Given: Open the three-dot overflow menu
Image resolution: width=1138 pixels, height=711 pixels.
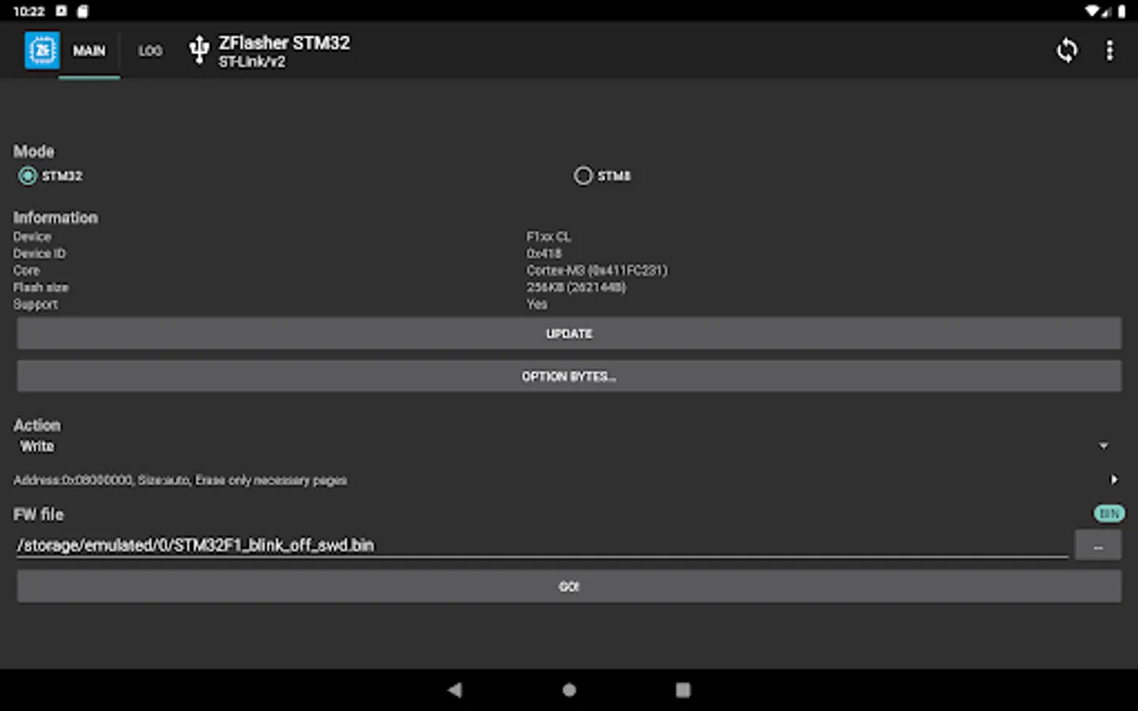Looking at the screenshot, I should tap(1110, 51).
